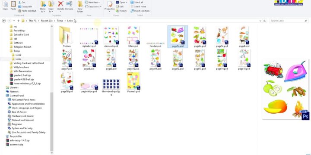This screenshot has width=311, height=155.
Task: Click the This PC breadcrumb
Action: pos(32,21)
